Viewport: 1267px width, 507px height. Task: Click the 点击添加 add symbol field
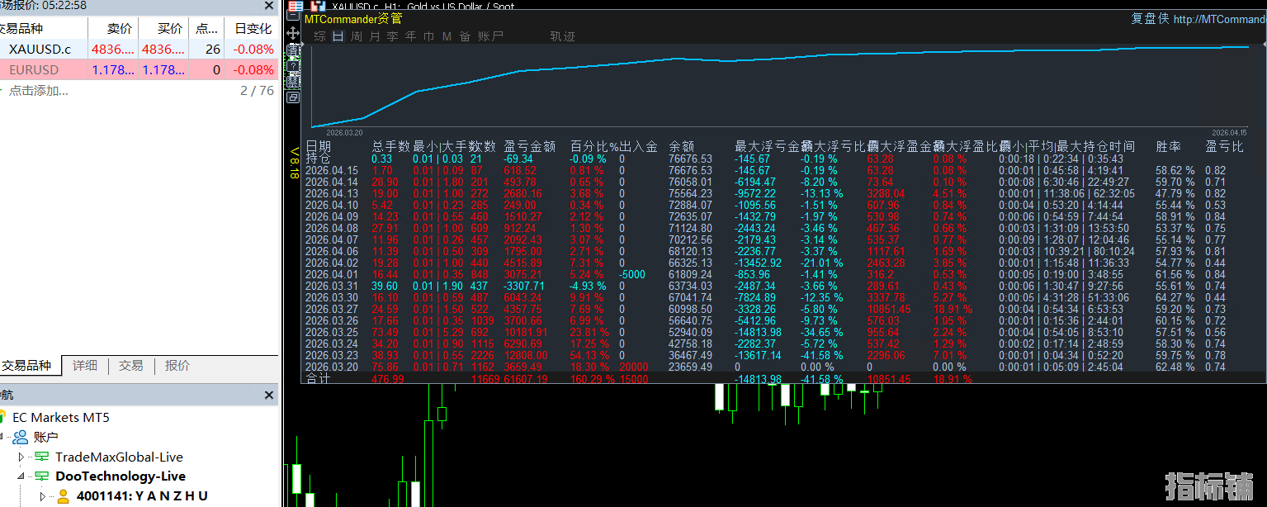[x=38, y=91]
